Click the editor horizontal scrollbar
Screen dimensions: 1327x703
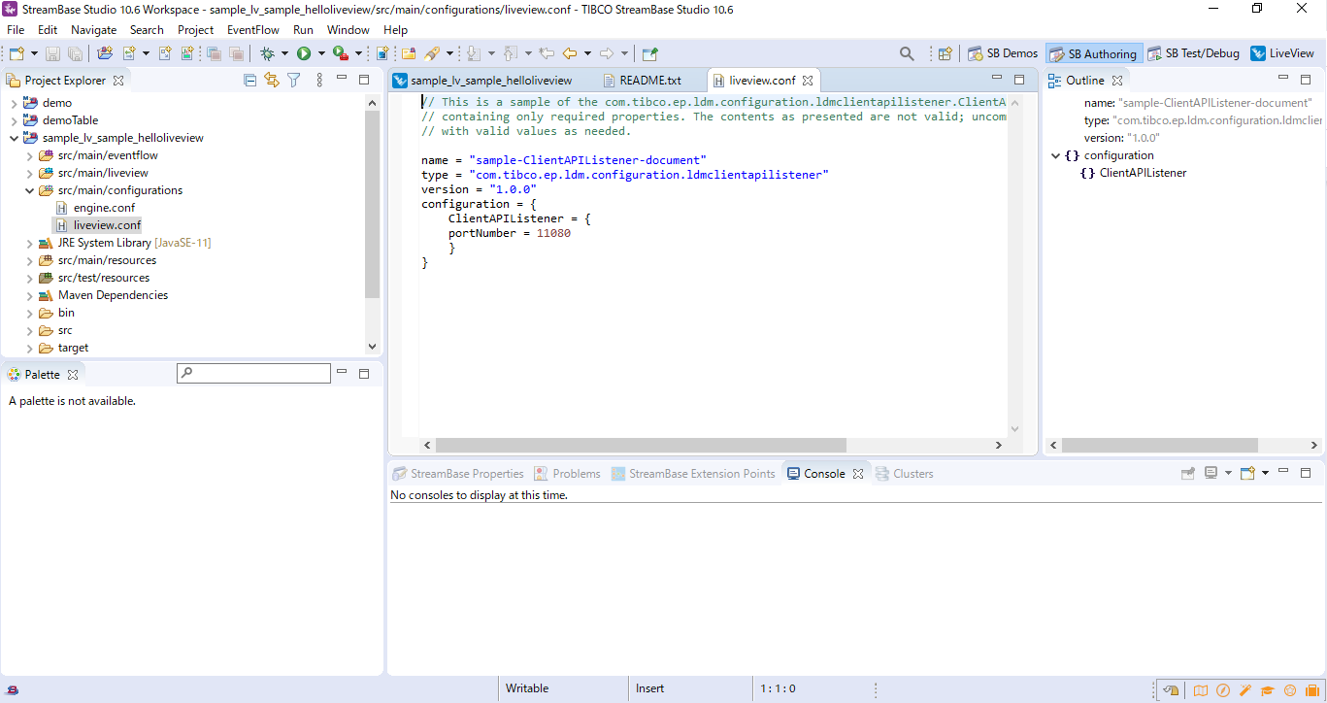[641, 445]
